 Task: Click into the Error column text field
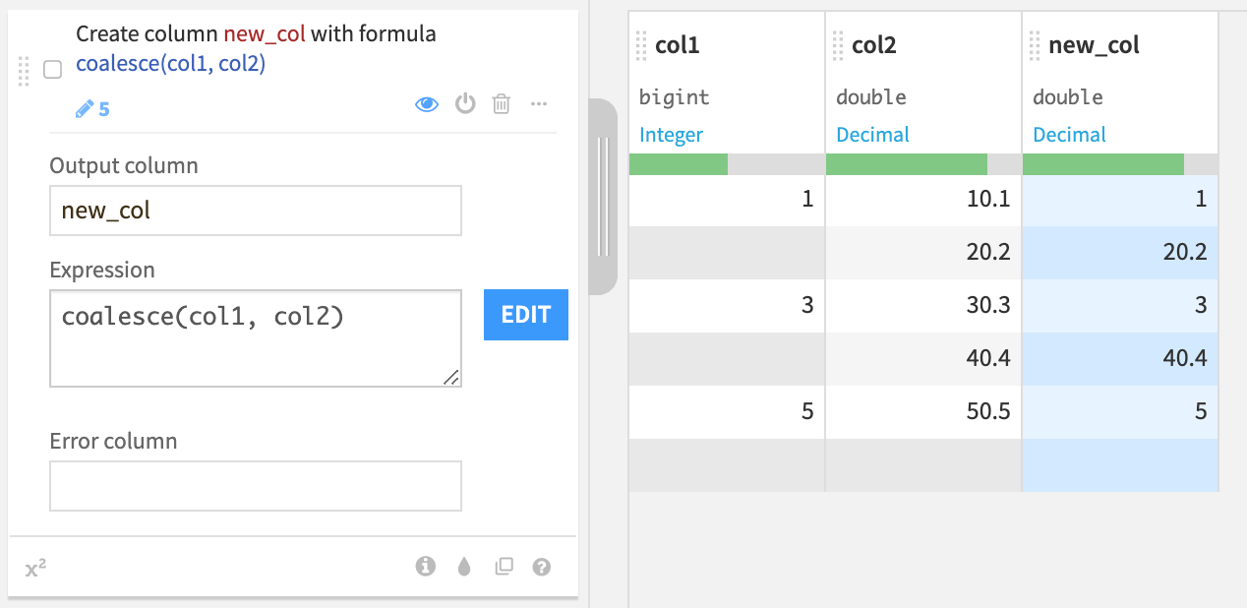[x=256, y=486]
